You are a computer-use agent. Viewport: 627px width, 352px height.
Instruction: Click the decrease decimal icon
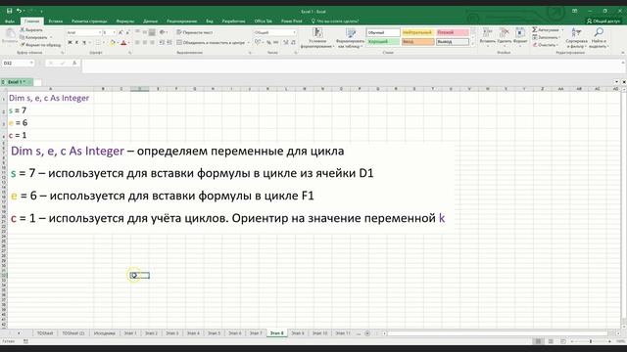pos(294,42)
